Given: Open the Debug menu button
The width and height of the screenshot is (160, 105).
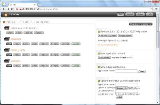Looking at the screenshot, I should tap(140, 14).
